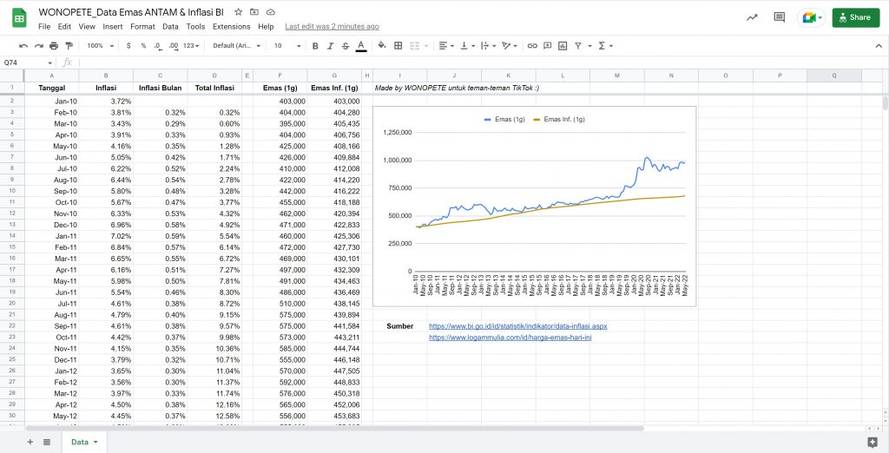Click the Borders icon
The image size is (889, 453).
tap(398, 46)
